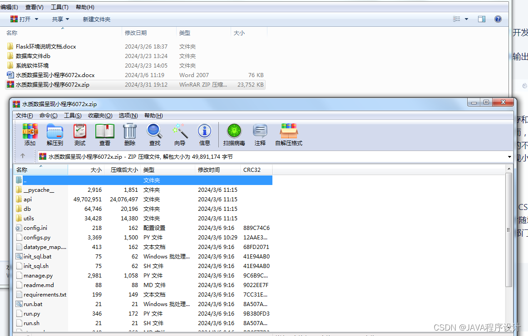Select the requirements.txt file entry
Screen dimensions: 528x336
tap(43, 294)
